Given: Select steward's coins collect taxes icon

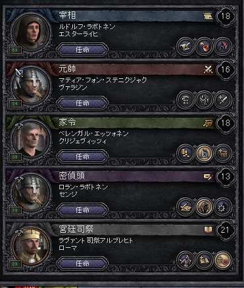Looking at the screenshot, I should 185,153.
